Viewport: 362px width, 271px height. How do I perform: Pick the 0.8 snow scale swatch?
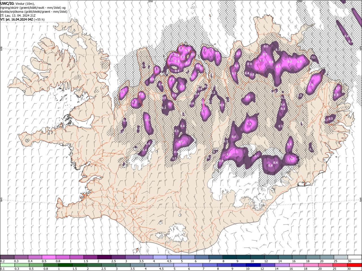coord(63,257)
